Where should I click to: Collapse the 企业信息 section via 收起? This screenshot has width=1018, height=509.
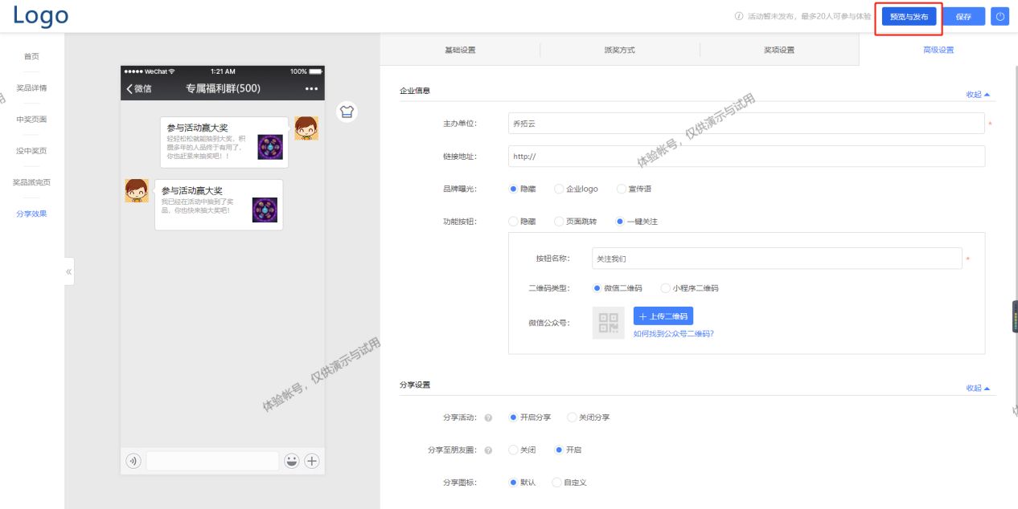click(975, 94)
